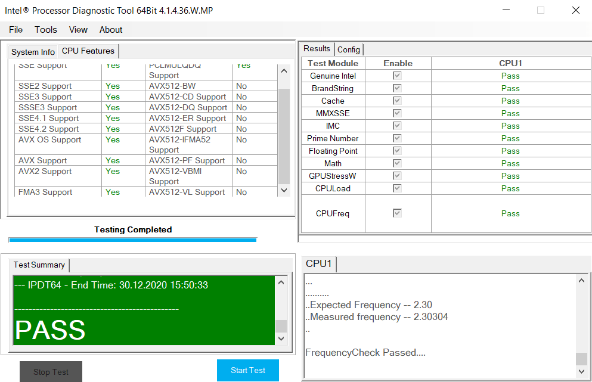Toggle the Cache enable checkbox

tap(397, 100)
